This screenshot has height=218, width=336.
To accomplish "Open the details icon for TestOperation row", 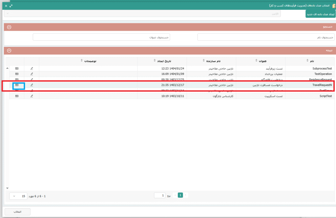I will coord(17,74).
